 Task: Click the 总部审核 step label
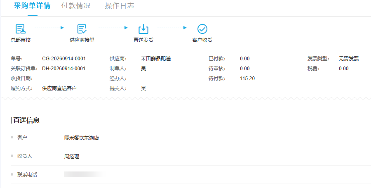click(21, 40)
